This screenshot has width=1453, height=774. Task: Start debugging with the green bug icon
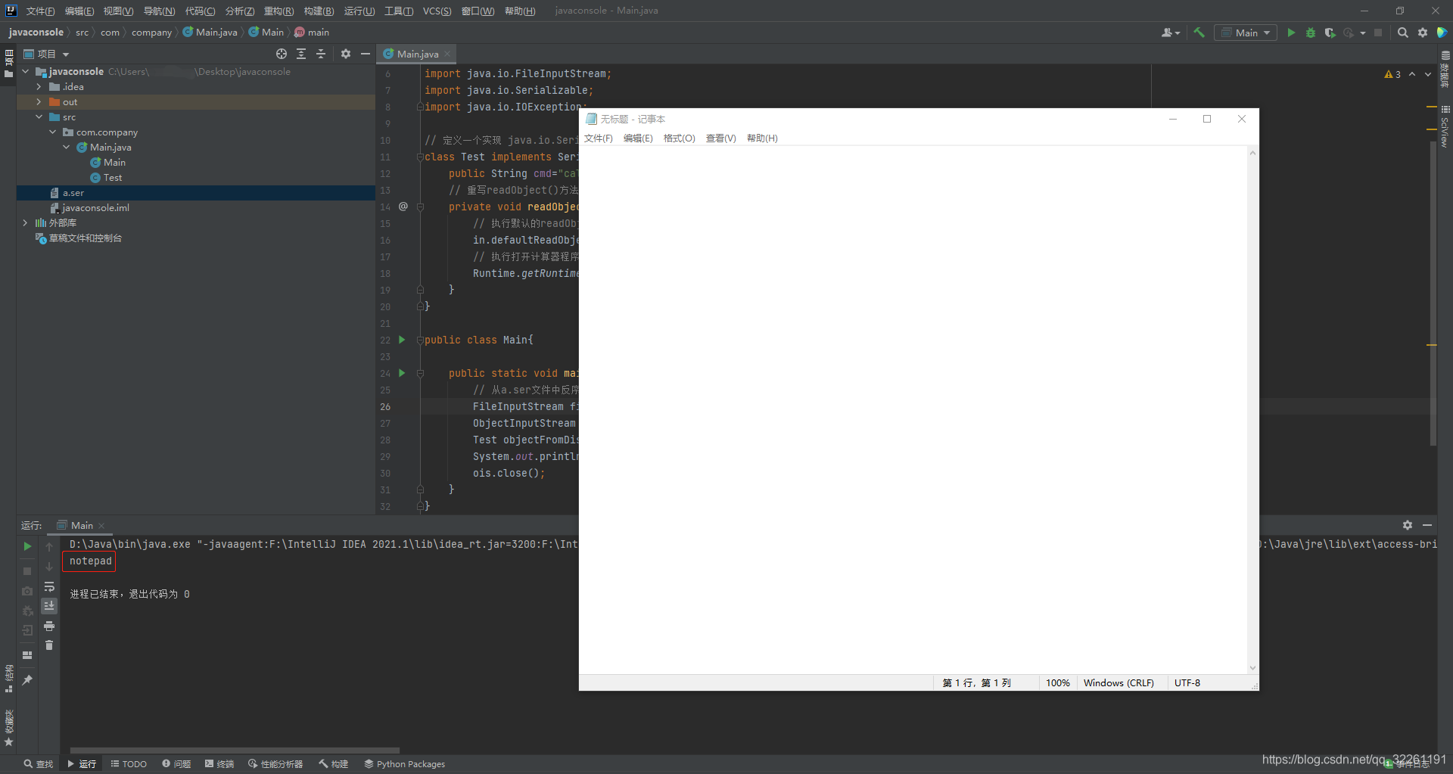tap(1311, 33)
